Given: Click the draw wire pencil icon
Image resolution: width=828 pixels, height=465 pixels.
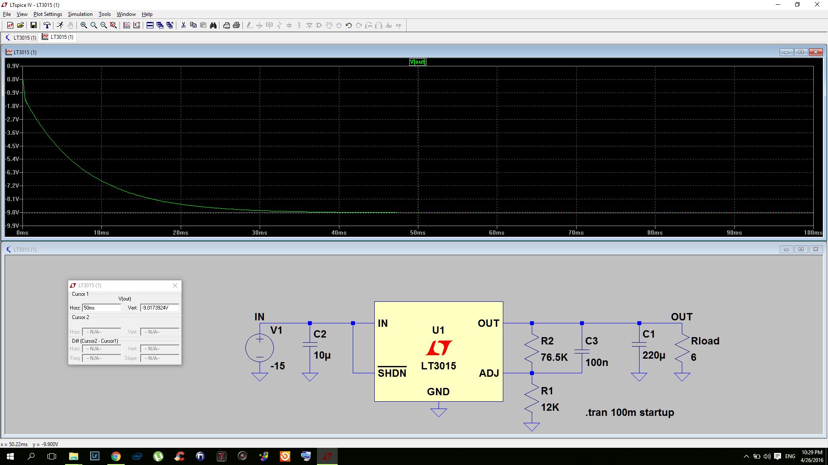Looking at the screenshot, I should pyautogui.click(x=249, y=25).
